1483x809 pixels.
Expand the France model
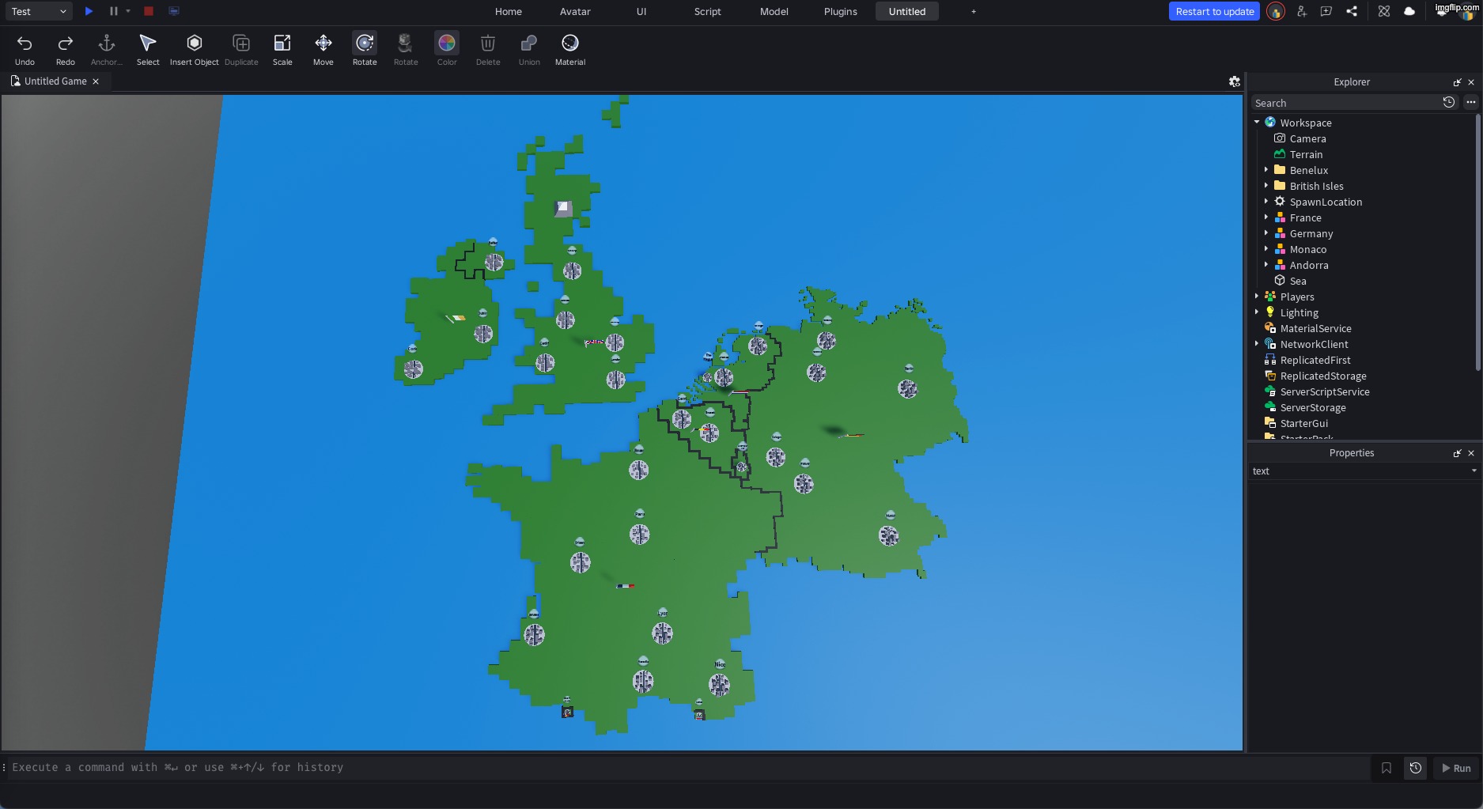point(1266,217)
